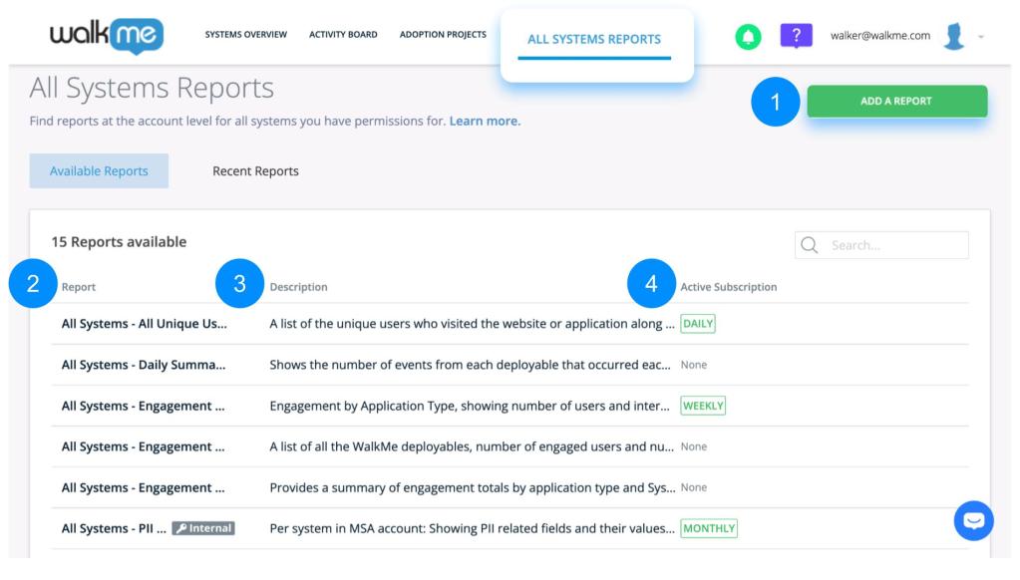The width and height of the screenshot is (1020, 580).
Task: Click the user profile avatar icon
Action: pos(955,36)
